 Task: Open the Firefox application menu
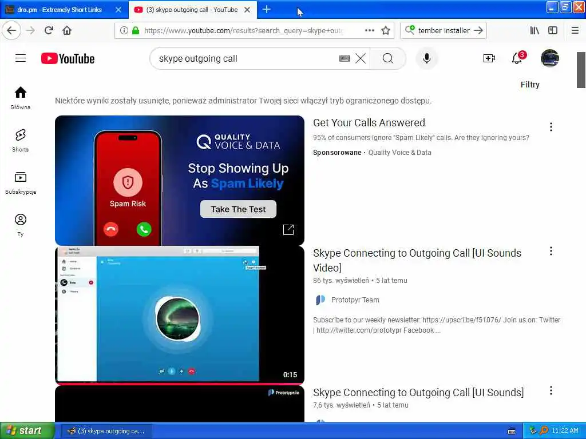click(x=575, y=30)
